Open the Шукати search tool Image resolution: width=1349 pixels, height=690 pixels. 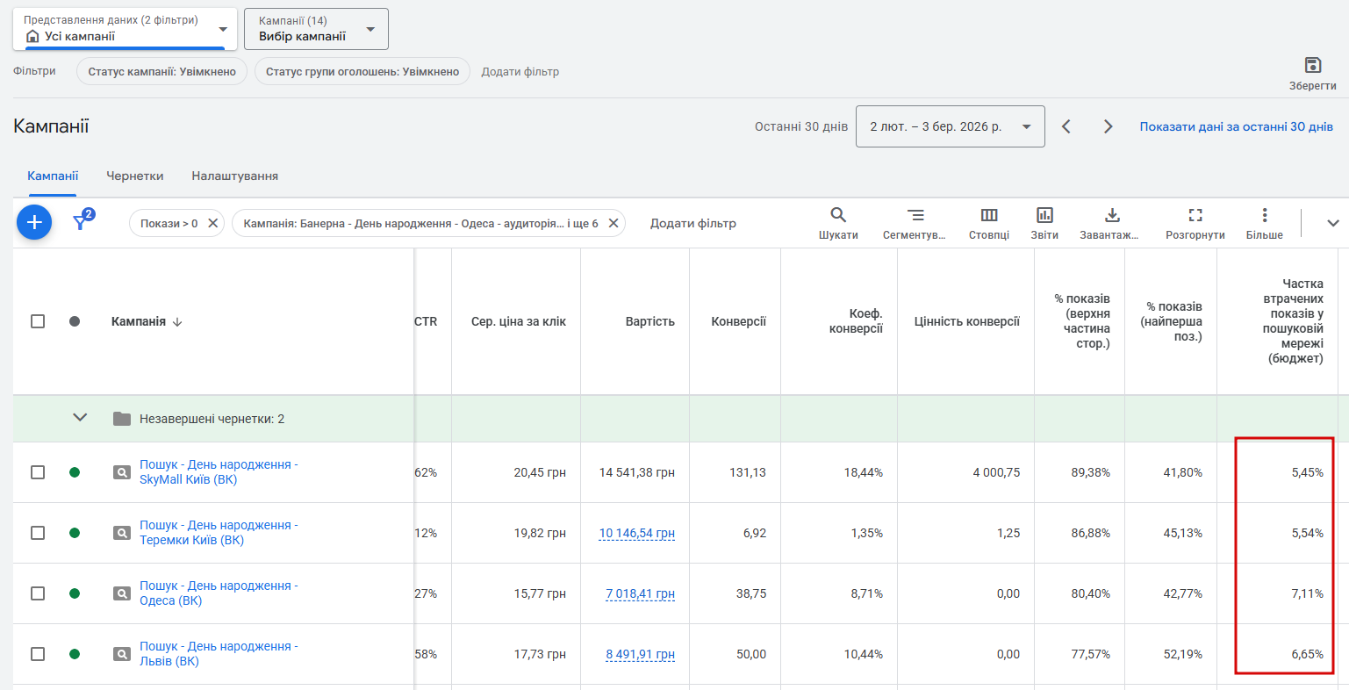click(838, 215)
